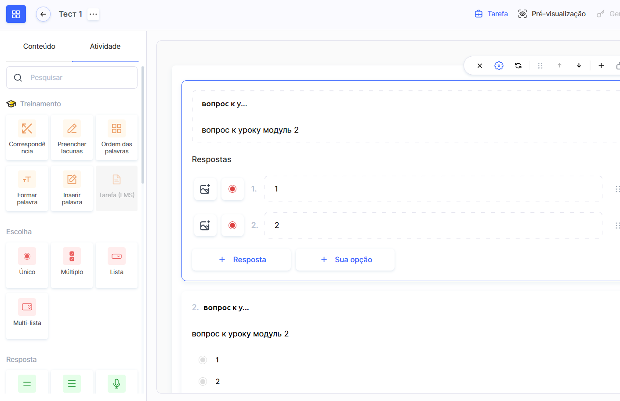Go back using the arrow button
This screenshot has width=620, height=401.
[43, 14]
